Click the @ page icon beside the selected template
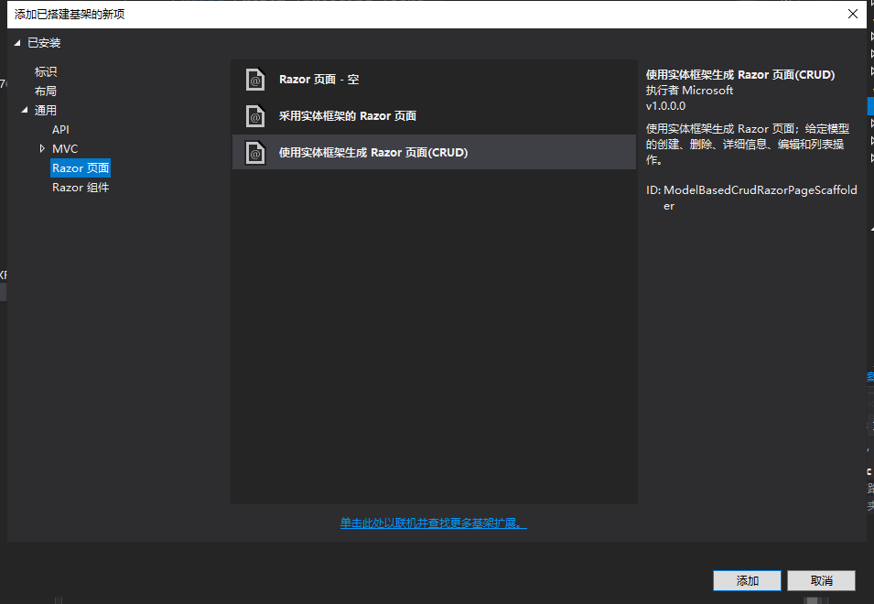The width and height of the screenshot is (874, 604). (254, 153)
